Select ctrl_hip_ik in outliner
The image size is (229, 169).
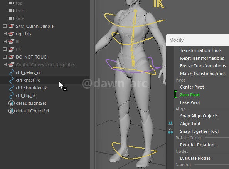click(x=26, y=95)
